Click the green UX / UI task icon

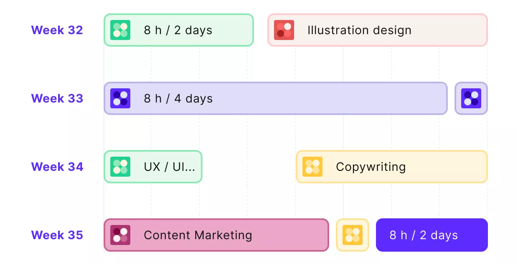coord(120,167)
